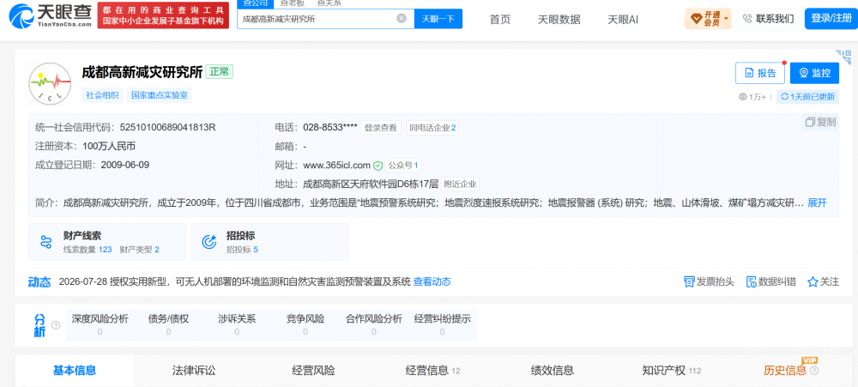Switch to the 法律诉讼 tab
The width and height of the screenshot is (858, 387).
tap(194, 371)
